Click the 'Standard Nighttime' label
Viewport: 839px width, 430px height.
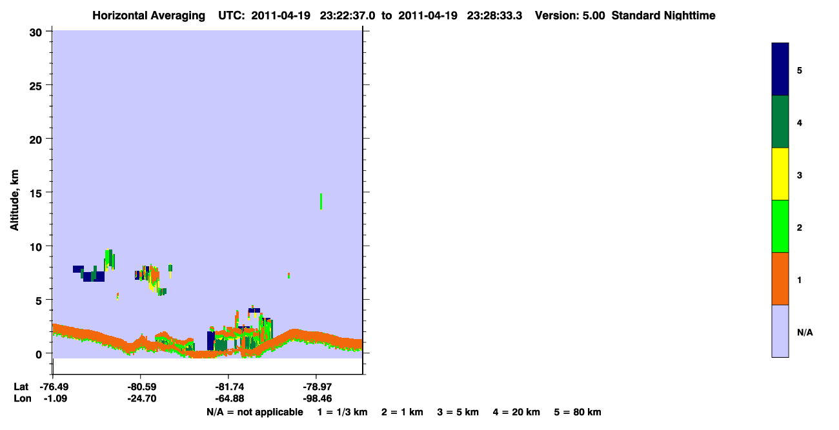(663, 15)
